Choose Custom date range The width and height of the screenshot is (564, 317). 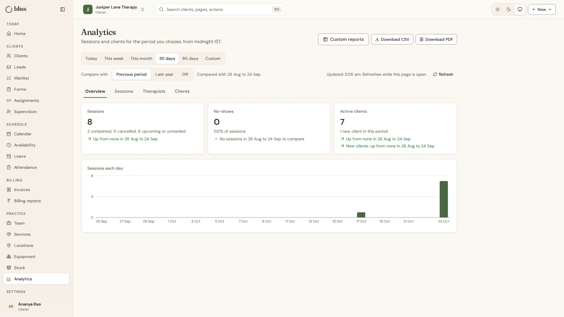point(213,58)
